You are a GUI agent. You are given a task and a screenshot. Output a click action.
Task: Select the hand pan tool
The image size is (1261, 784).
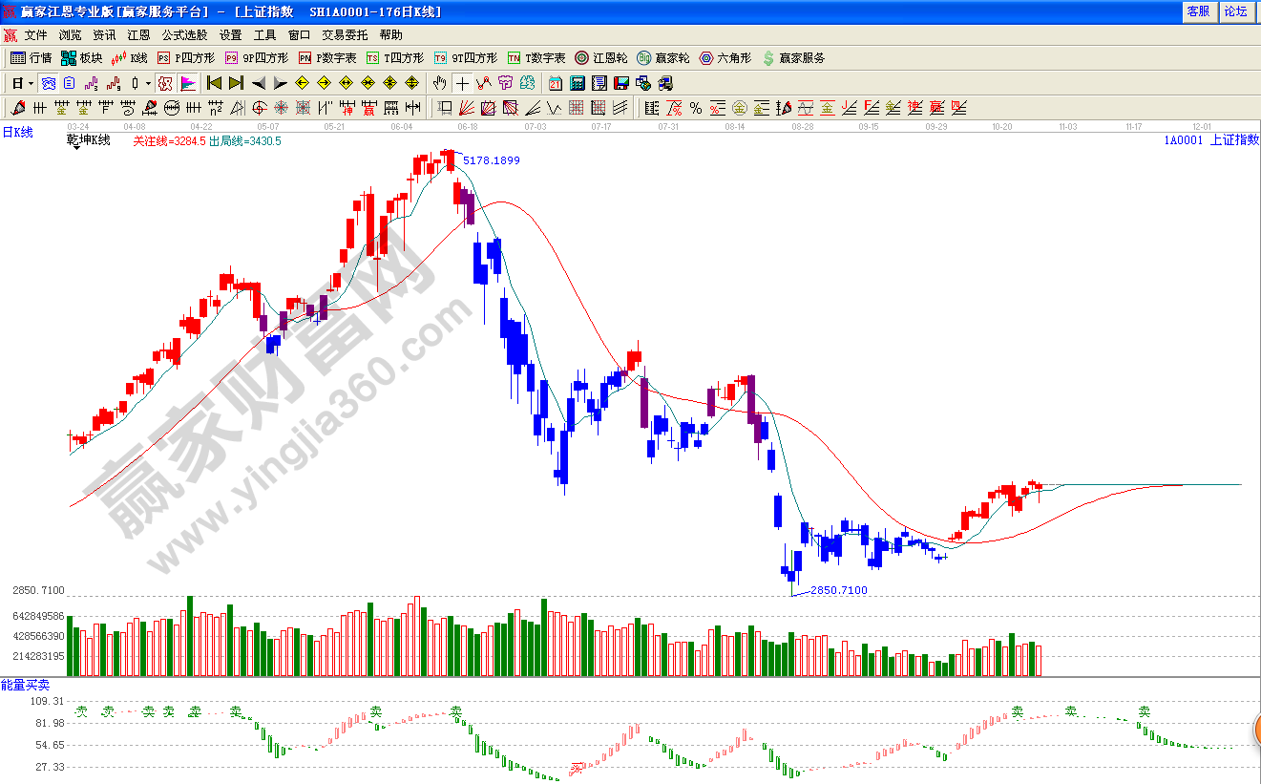[x=440, y=83]
